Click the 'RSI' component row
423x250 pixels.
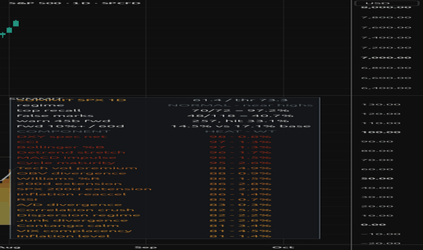click(x=27, y=200)
